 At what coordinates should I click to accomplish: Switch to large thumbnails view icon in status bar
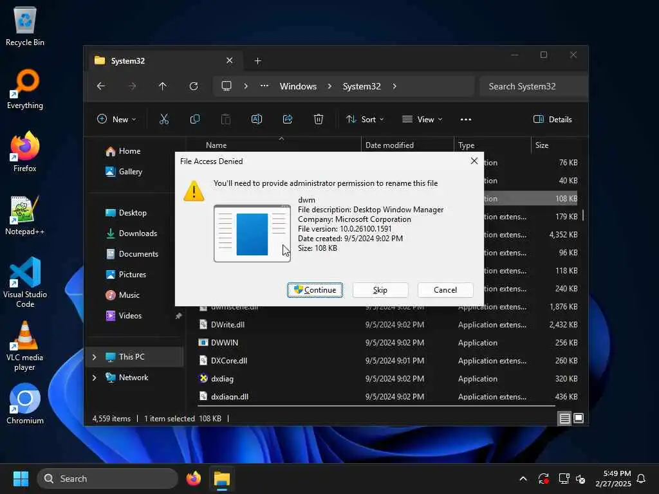tap(579, 418)
